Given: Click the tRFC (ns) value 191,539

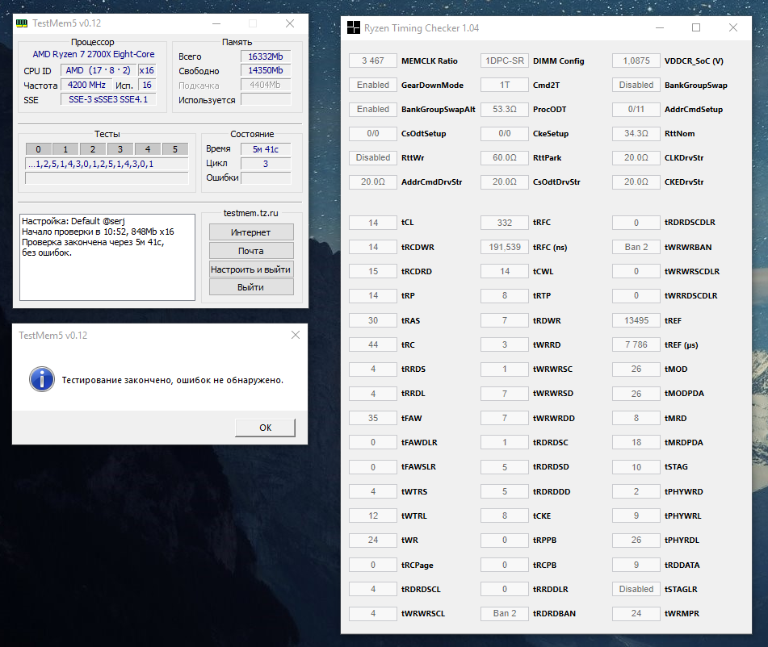Looking at the screenshot, I should pyautogui.click(x=505, y=247).
